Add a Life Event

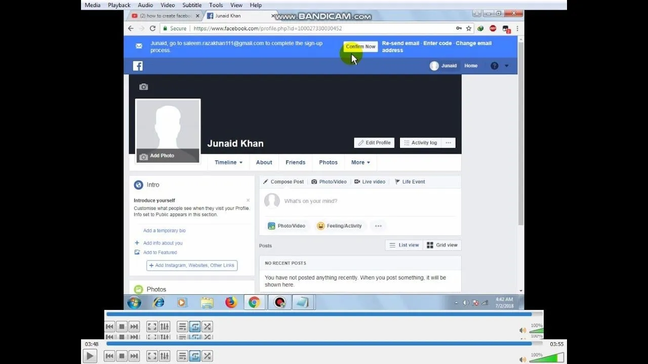(410, 182)
